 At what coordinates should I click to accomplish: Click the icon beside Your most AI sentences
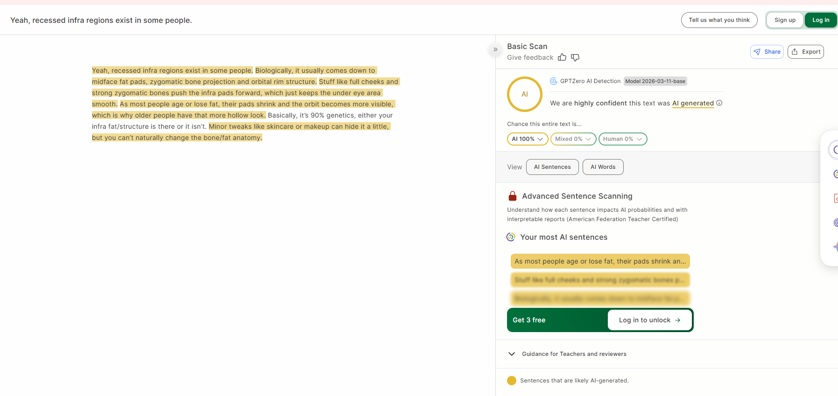tap(511, 237)
